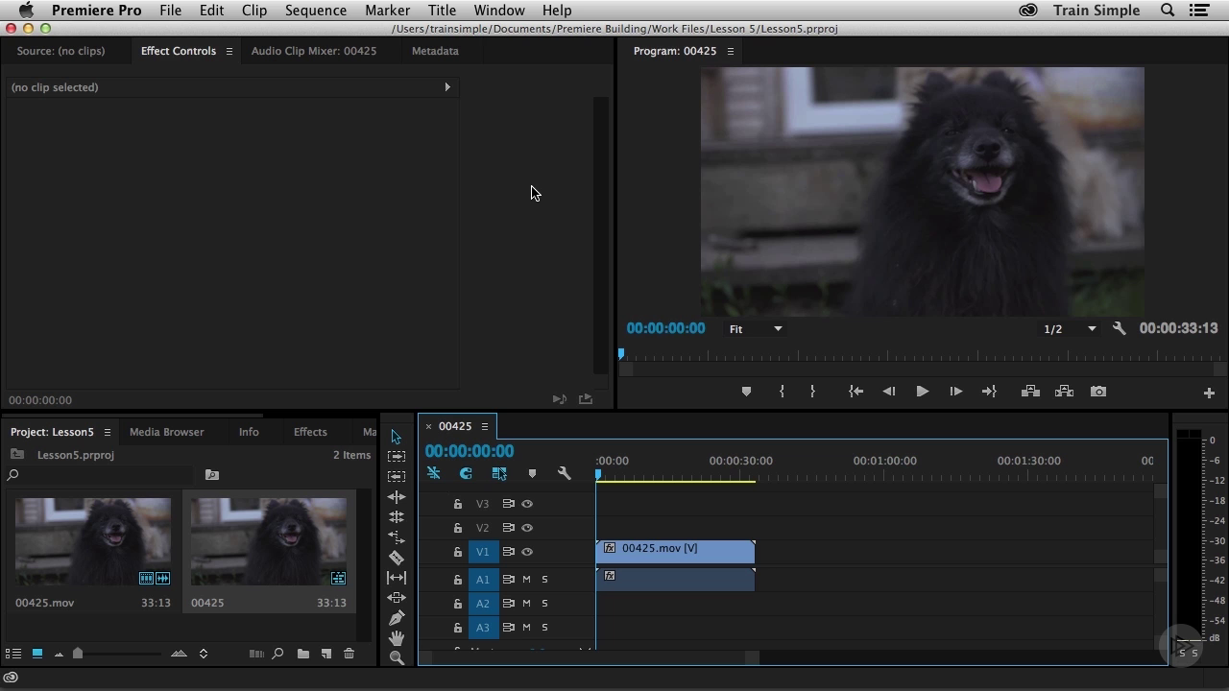Open sort icons dropdown in Project panel

tap(203, 654)
